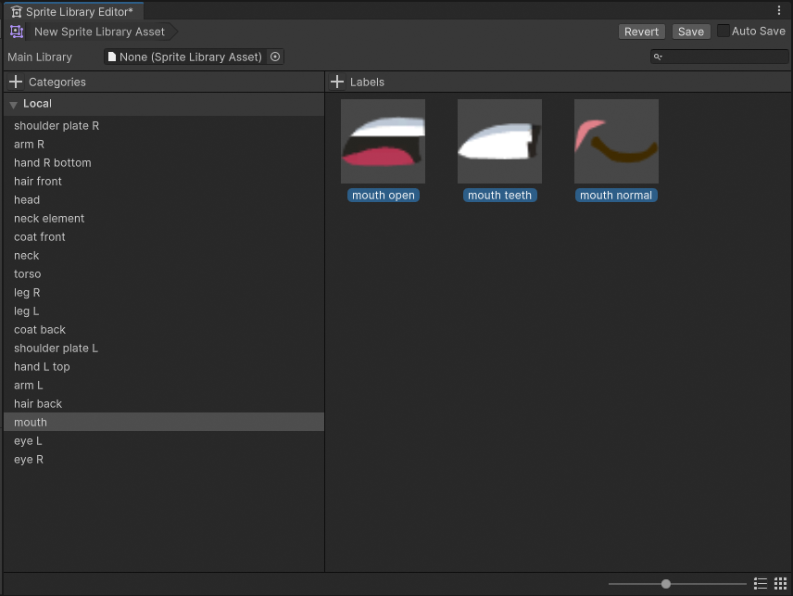Screen dimensions: 793x596
Task: Select the mouth teeth sprite thumbnail
Action: (x=499, y=141)
